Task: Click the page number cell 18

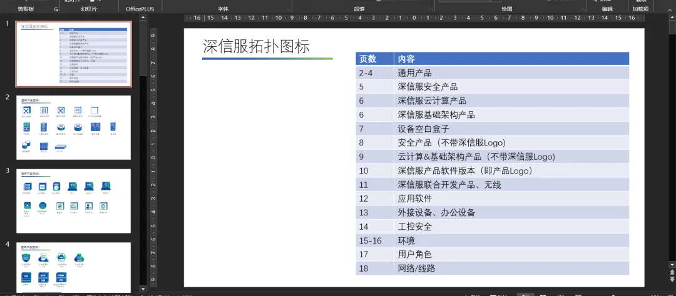Action: [375, 269]
